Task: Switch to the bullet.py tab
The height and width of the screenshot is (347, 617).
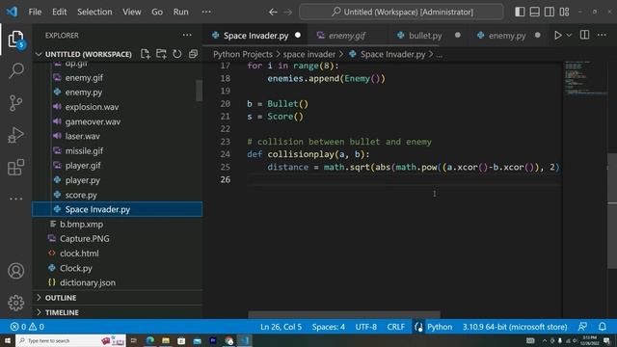Action: (x=425, y=36)
